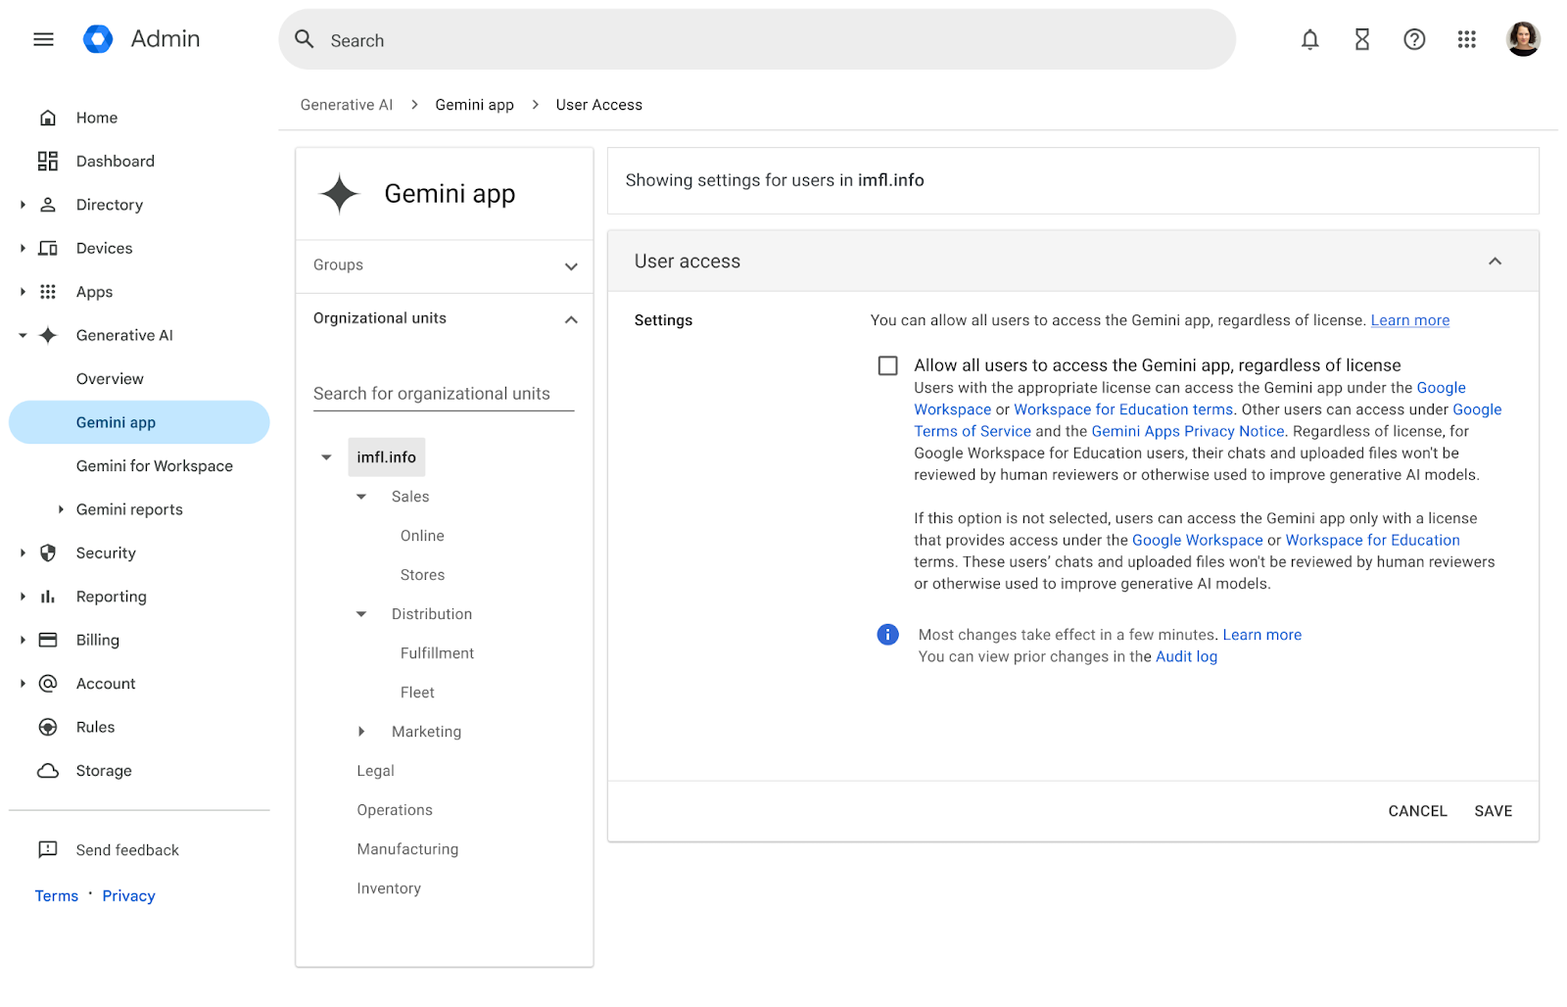This screenshot has height=1007, width=1567.
Task: Select the Fulfillment organizational unit
Action: pyautogui.click(x=437, y=653)
